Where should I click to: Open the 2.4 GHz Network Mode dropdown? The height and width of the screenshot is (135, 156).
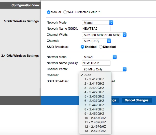(x=99, y=57)
